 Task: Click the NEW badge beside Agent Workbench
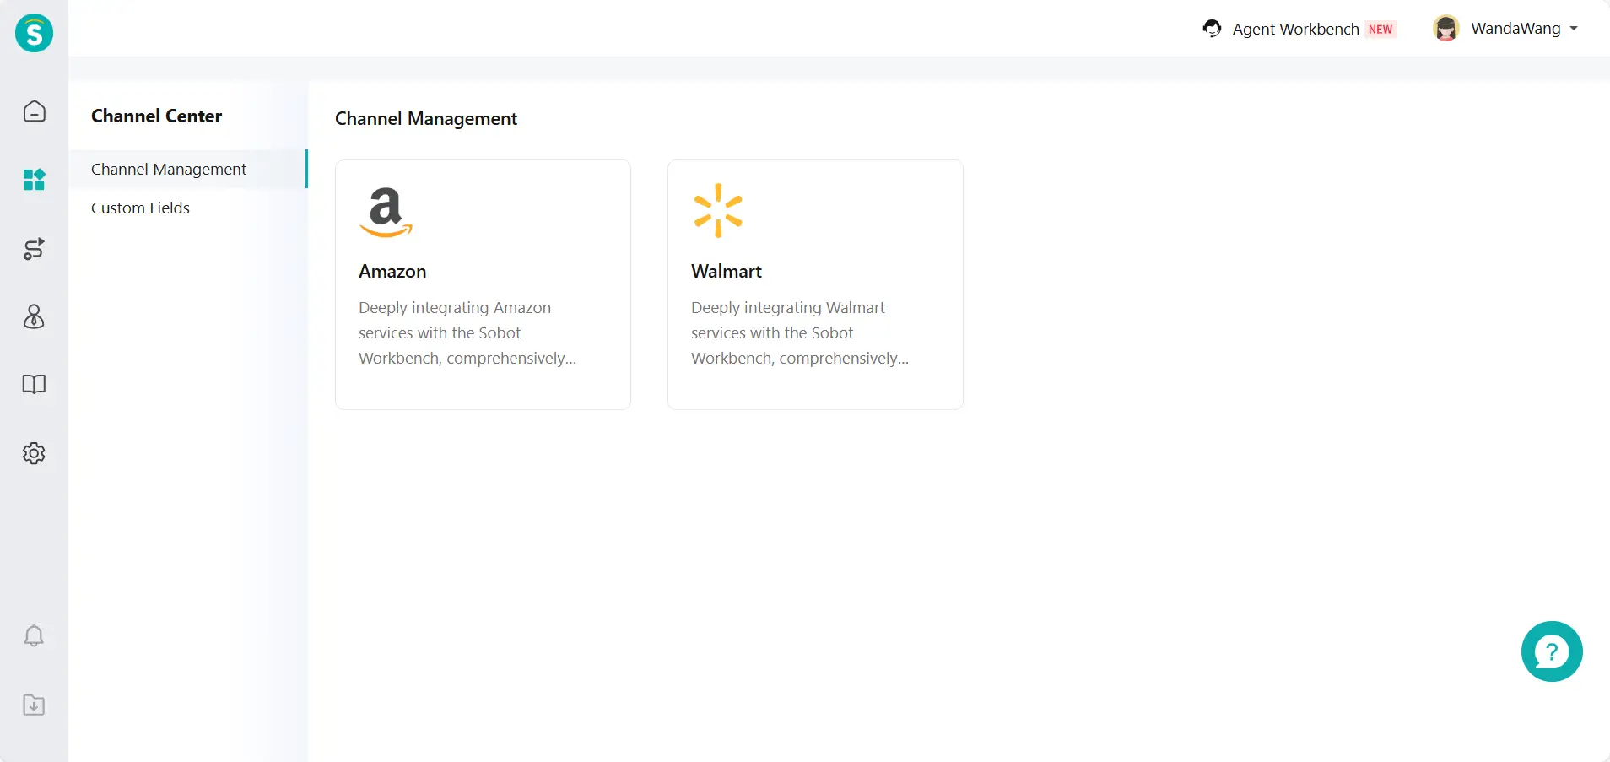click(1380, 29)
